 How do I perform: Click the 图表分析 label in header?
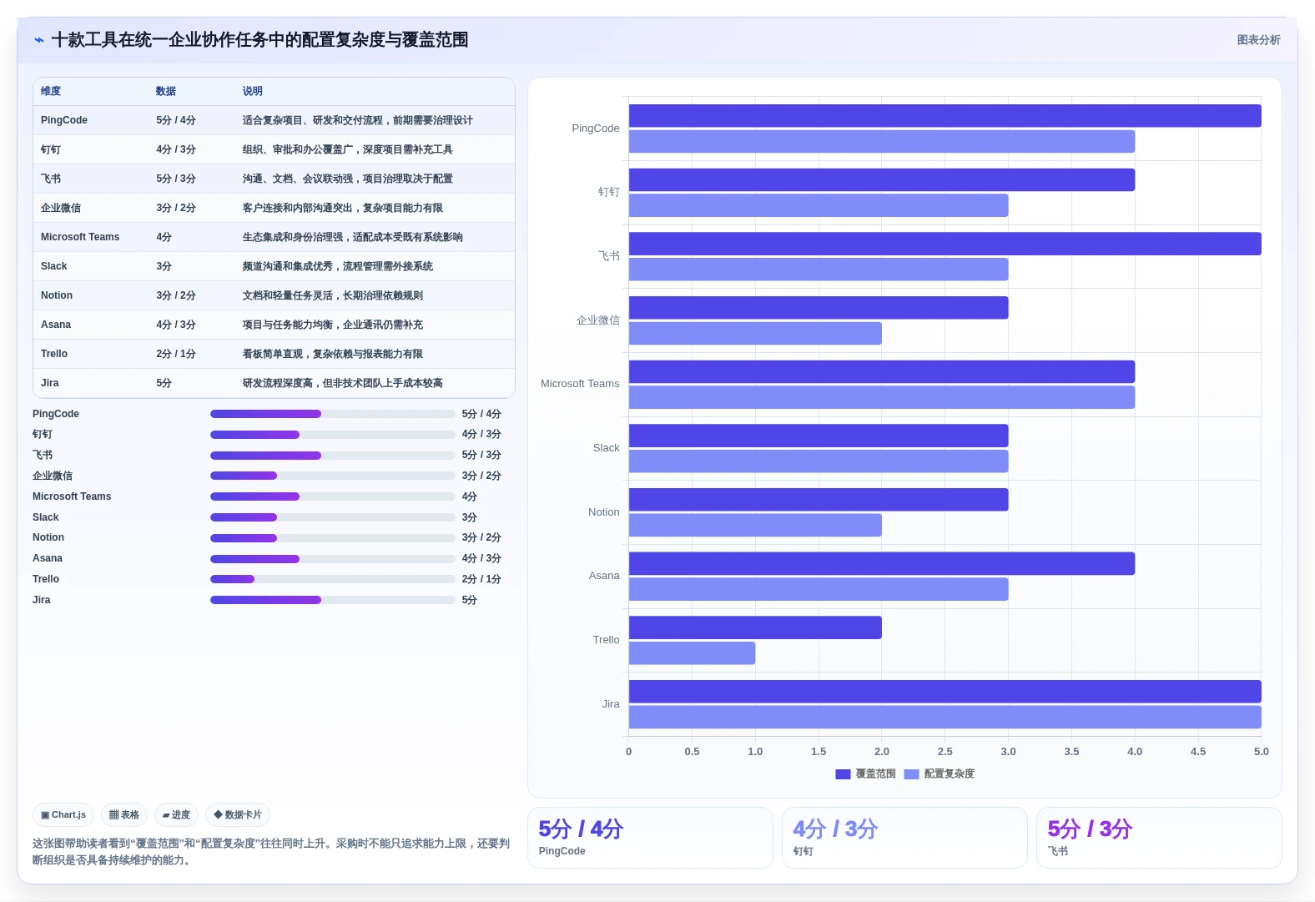tap(1258, 40)
